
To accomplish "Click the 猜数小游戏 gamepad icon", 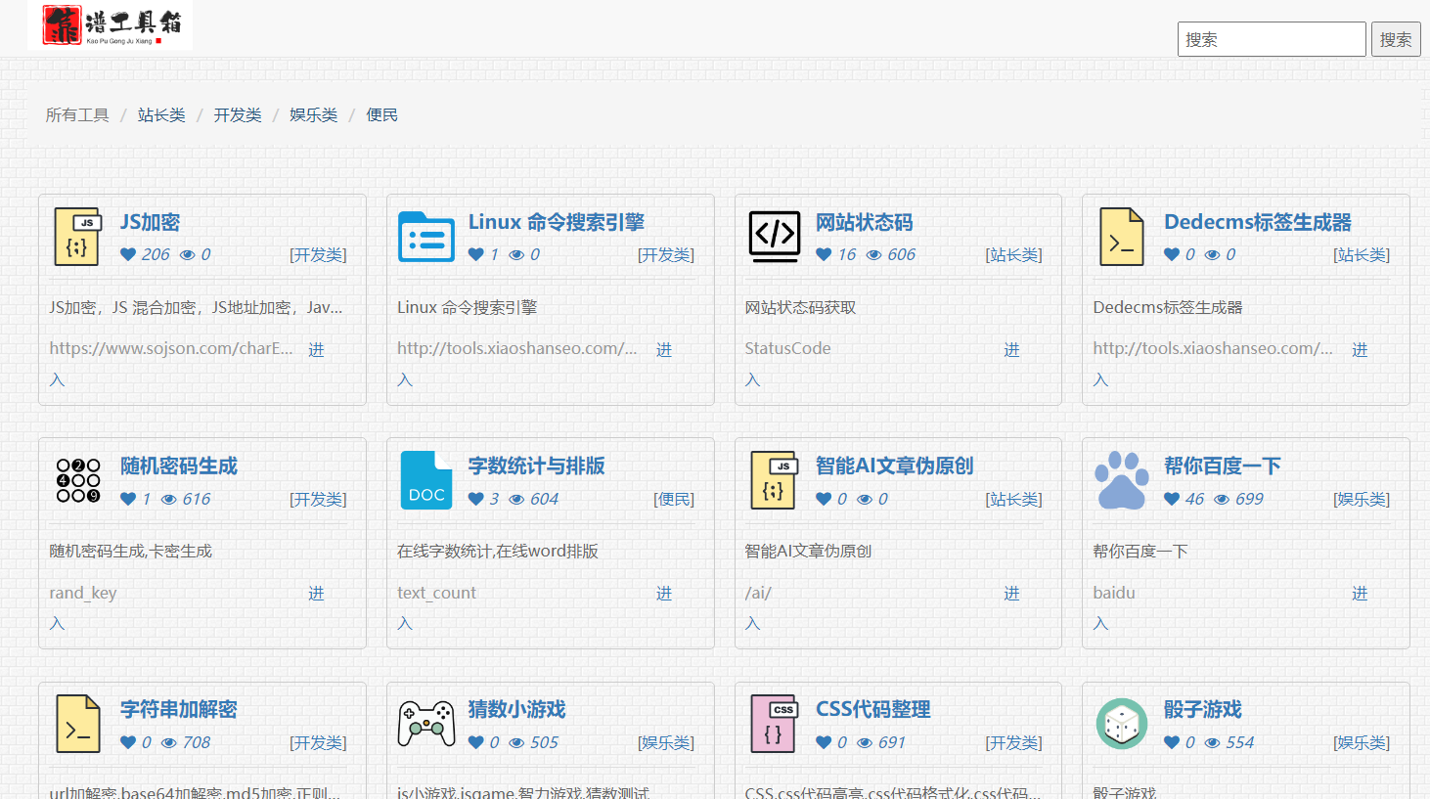I will (426, 724).
